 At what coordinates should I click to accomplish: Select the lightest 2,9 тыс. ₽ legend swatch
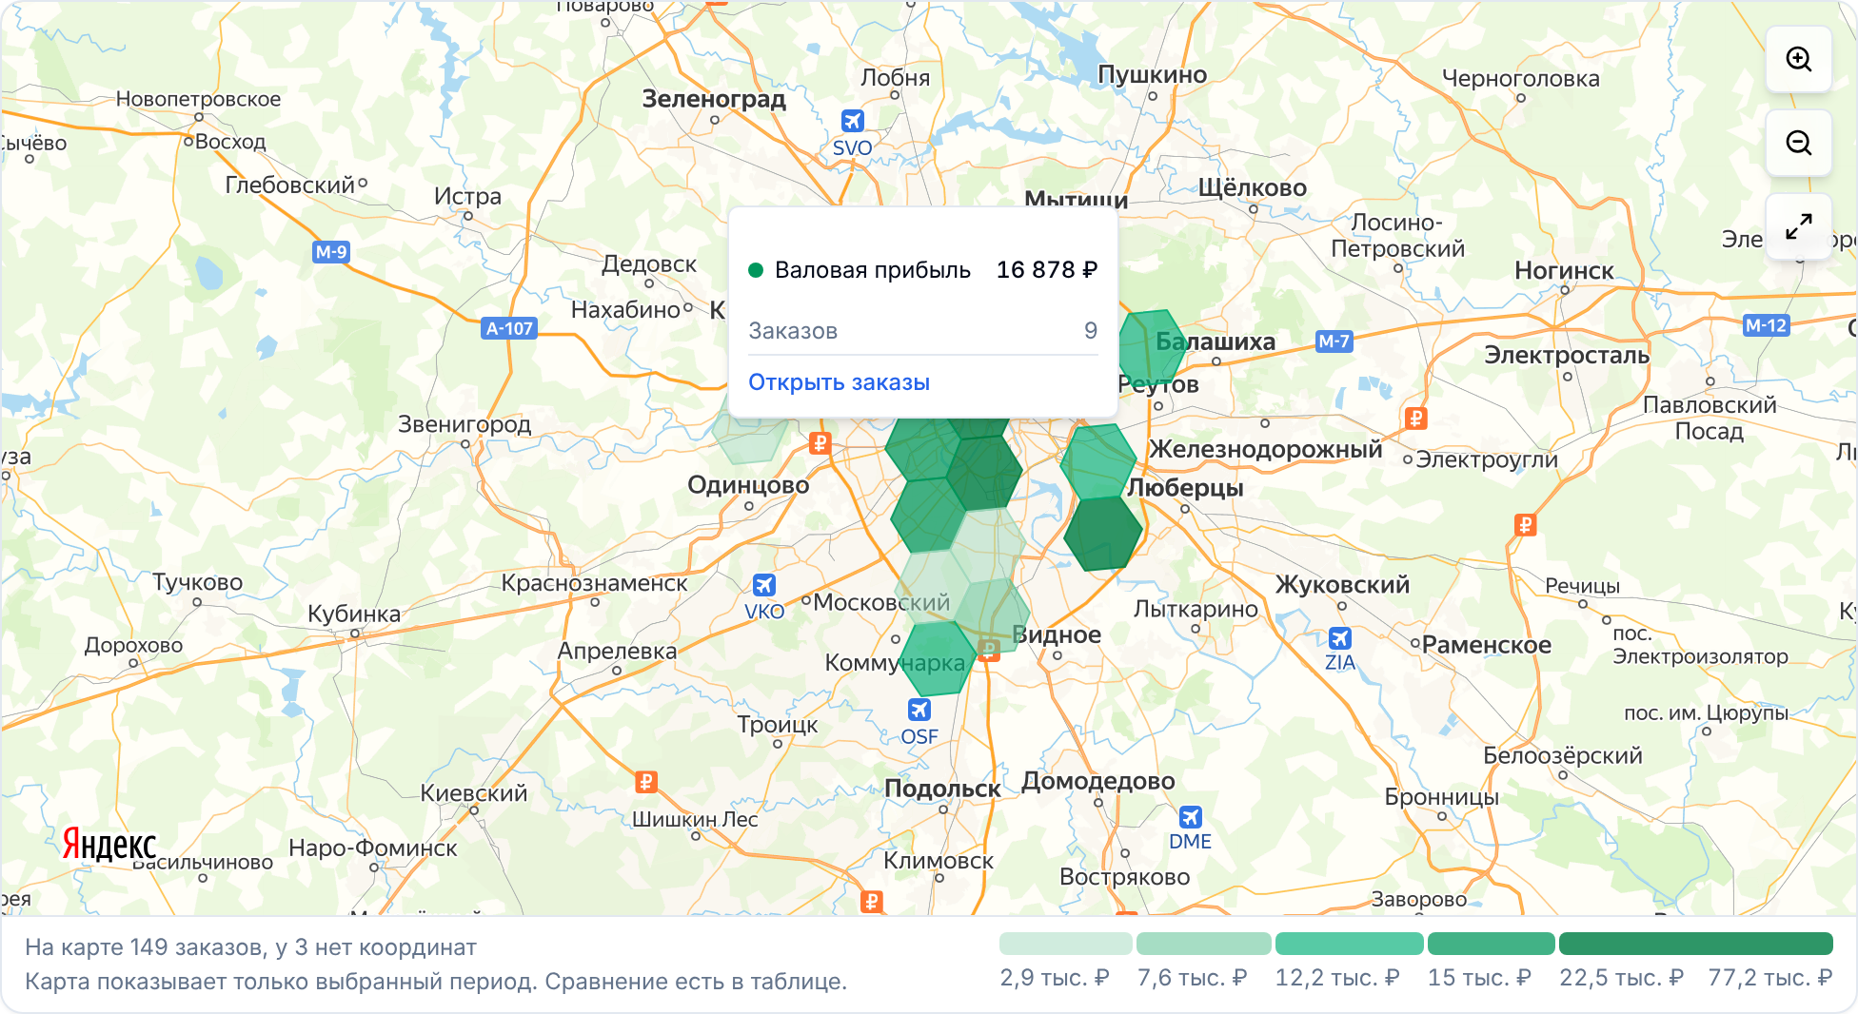click(x=1065, y=944)
